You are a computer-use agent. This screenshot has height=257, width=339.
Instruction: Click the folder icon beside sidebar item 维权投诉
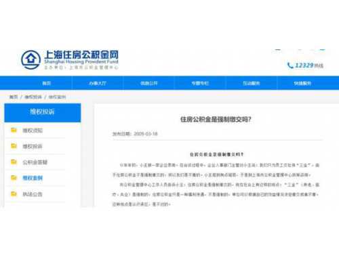tap(14, 146)
